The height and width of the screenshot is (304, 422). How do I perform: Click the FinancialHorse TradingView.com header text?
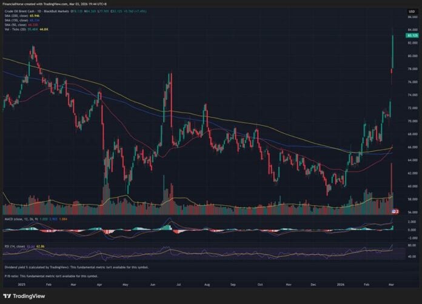38,4
